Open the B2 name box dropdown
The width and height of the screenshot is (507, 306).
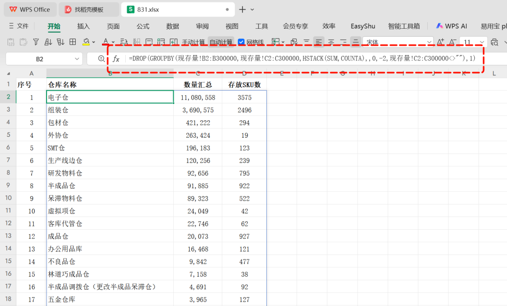pyautogui.click(x=77, y=59)
